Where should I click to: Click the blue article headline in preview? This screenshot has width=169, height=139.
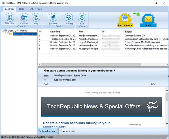click(x=76, y=125)
